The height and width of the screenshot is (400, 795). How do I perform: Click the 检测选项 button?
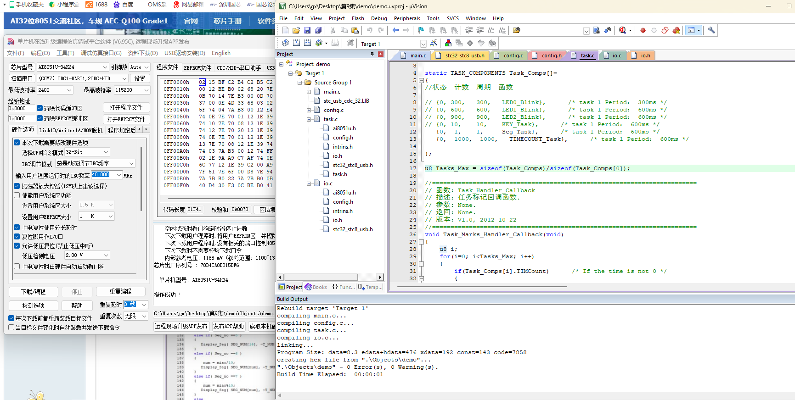tap(34, 306)
